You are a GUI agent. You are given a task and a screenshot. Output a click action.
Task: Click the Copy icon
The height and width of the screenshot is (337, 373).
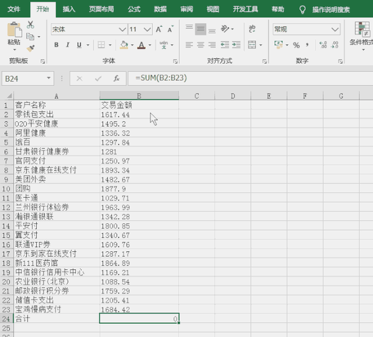coord(30,37)
